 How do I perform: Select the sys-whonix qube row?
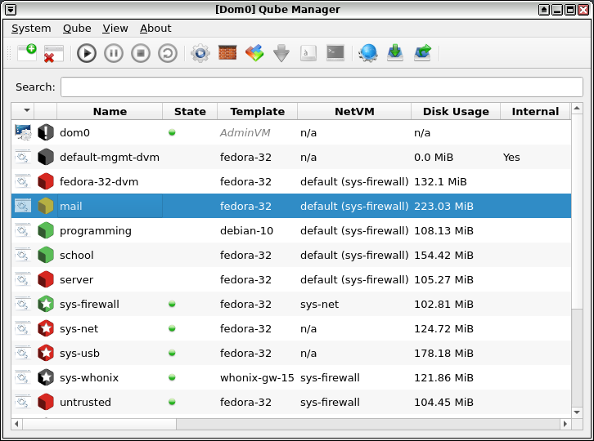click(x=88, y=377)
